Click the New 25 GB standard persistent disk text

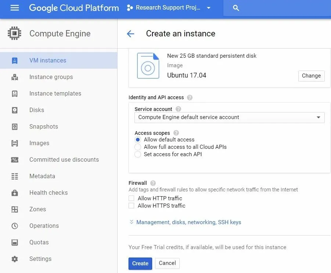click(x=212, y=56)
